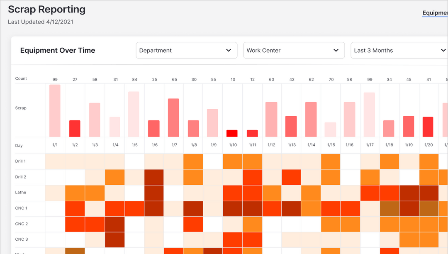Select the Lathe row label
The height and width of the screenshot is (254, 448).
tap(21, 193)
